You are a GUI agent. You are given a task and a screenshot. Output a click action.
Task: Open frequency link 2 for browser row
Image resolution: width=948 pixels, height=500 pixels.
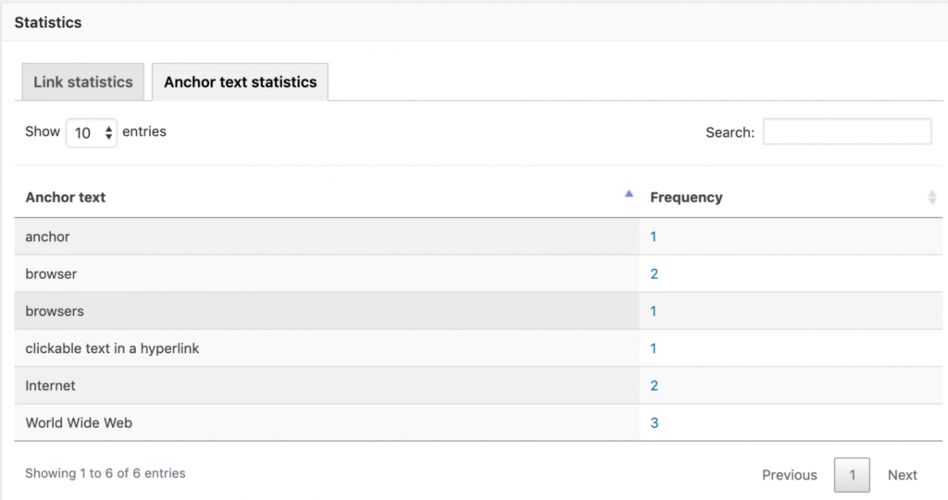[655, 274]
